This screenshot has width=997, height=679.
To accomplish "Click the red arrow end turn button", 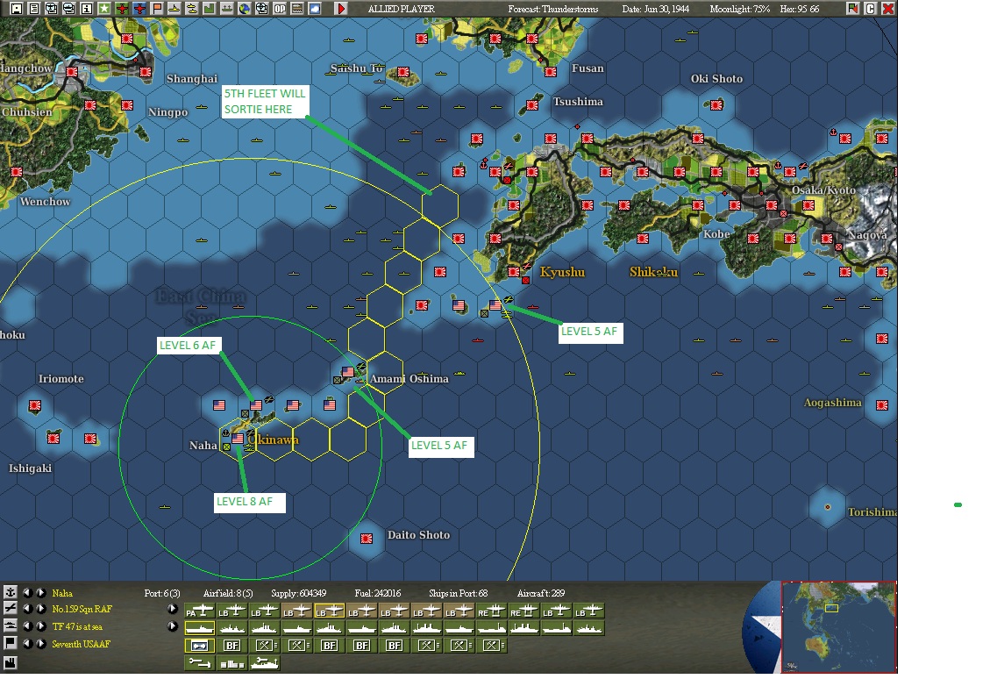I will (x=341, y=9).
